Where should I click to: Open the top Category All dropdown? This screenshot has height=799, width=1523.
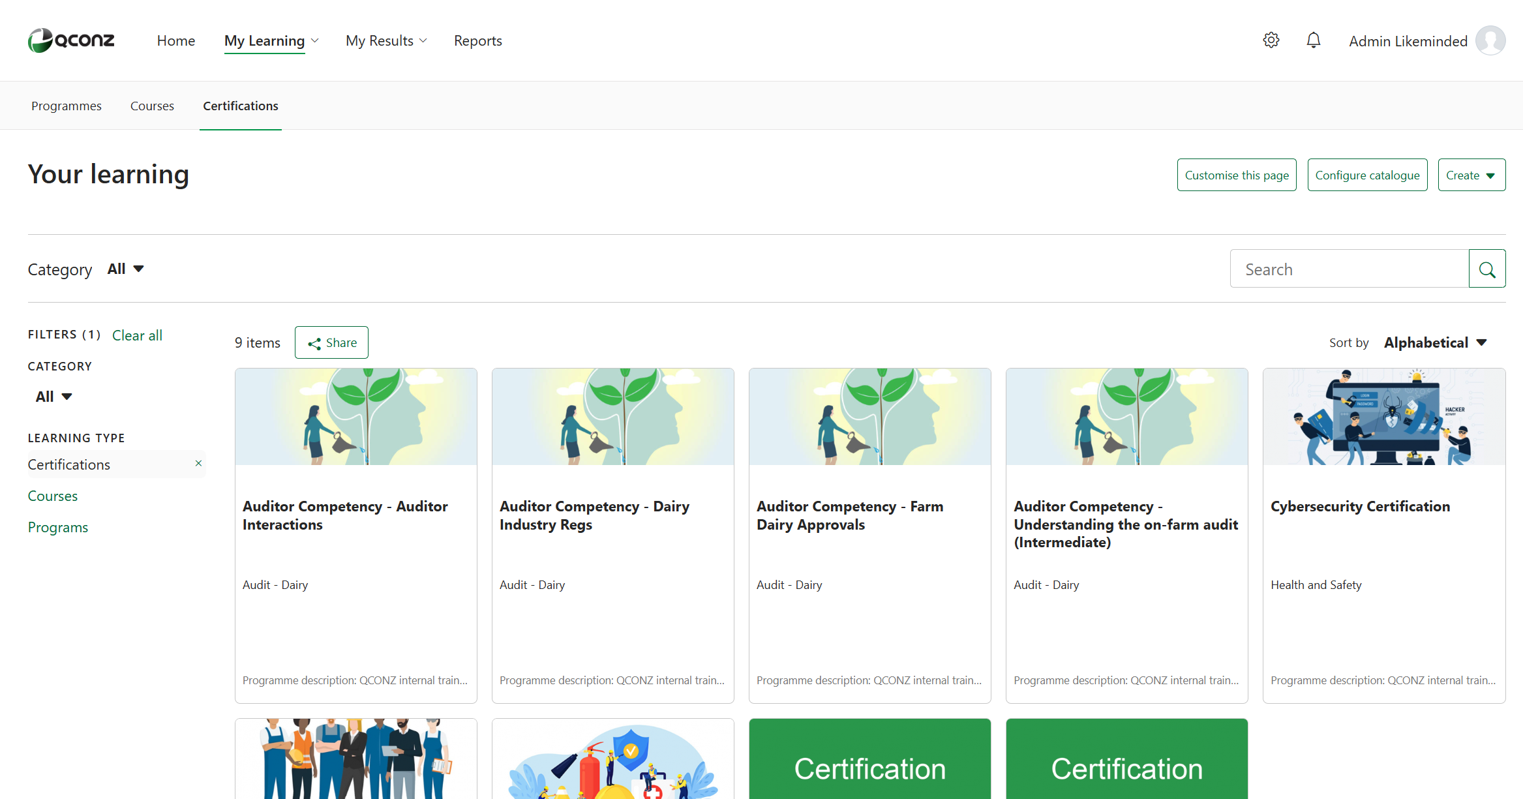[x=125, y=269]
